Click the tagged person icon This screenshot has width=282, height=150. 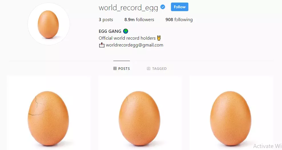[x=148, y=68]
